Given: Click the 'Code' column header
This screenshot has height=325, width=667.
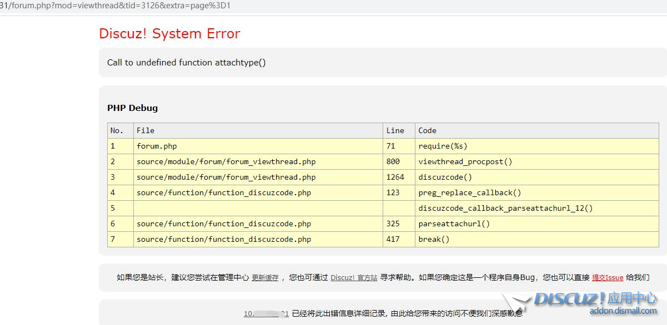Looking at the screenshot, I should coord(537,131).
